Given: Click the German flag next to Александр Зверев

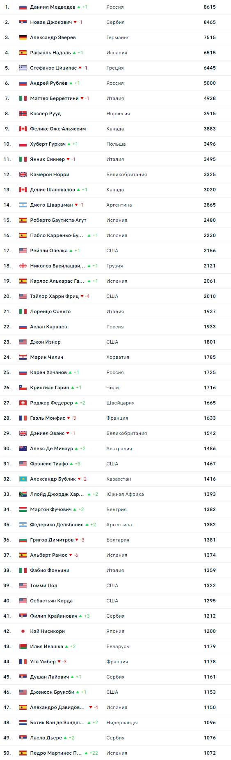Looking at the screenshot, I should (23, 37).
